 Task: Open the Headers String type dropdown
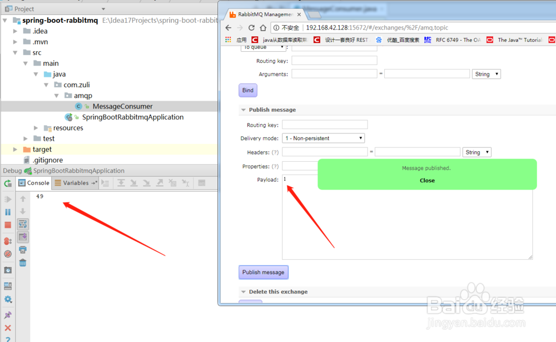(x=477, y=152)
